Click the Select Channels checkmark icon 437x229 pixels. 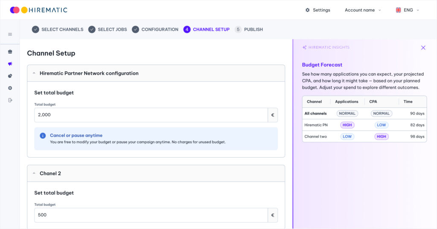35,29
